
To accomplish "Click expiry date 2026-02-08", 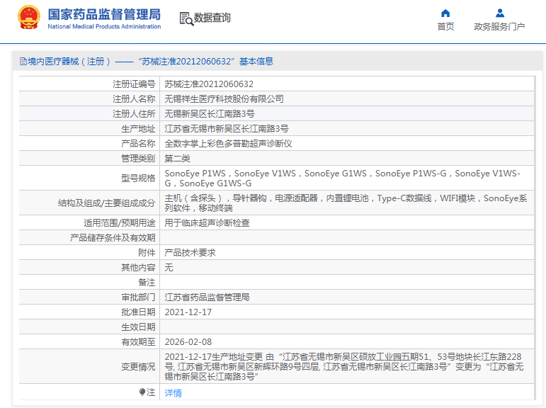I will point(188,342).
